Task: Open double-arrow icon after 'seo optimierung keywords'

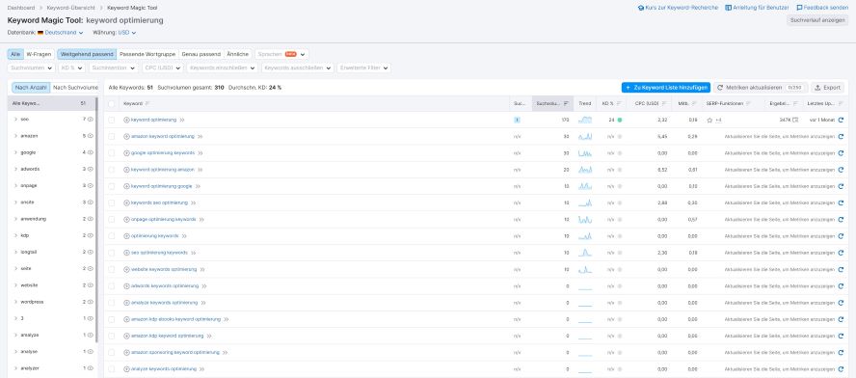Action: (193, 253)
